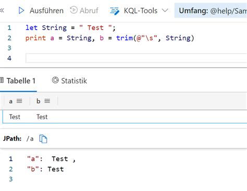The width and height of the screenshot is (247, 191).
Task: Run the query with Ausführen
Action: pos(41,10)
